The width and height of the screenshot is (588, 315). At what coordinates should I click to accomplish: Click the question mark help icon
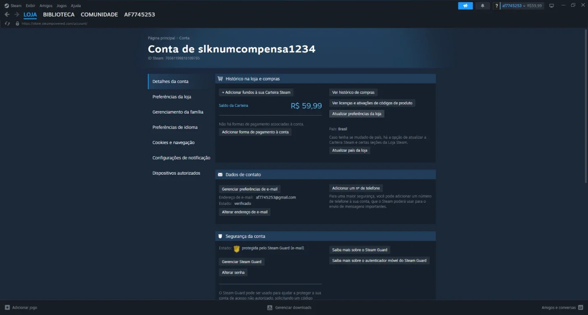pyautogui.click(x=497, y=6)
